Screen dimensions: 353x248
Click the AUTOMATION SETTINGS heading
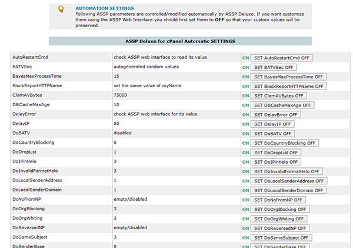pos(105,8)
